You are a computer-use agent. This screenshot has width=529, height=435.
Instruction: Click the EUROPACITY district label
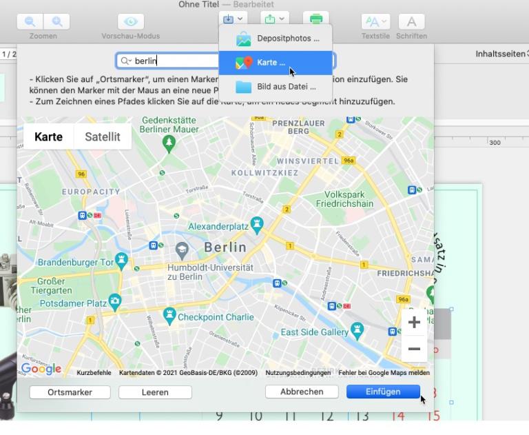91,192
